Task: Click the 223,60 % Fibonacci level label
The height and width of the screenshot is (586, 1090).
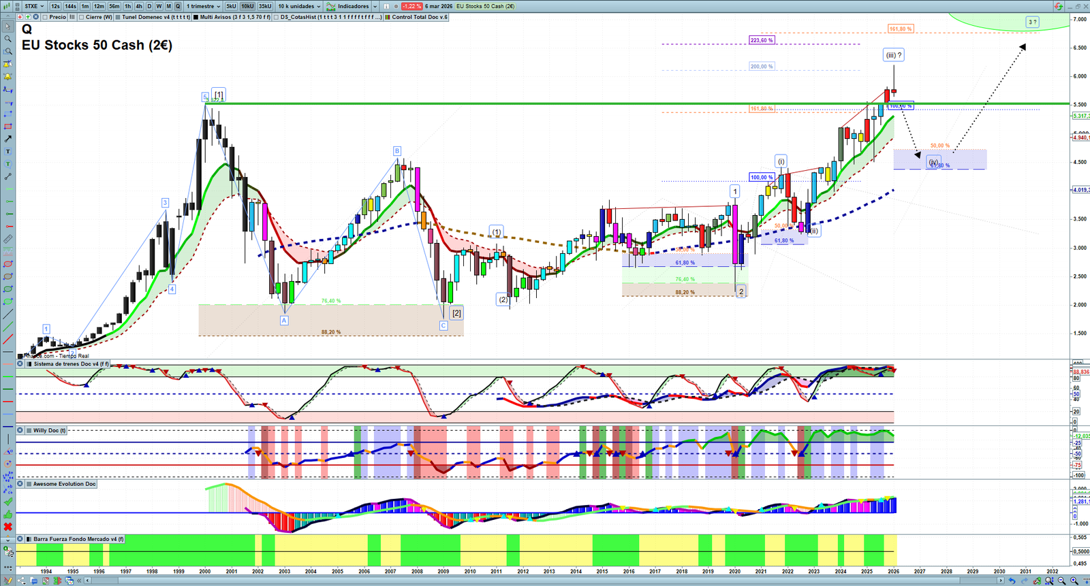Action: (x=762, y=40)
